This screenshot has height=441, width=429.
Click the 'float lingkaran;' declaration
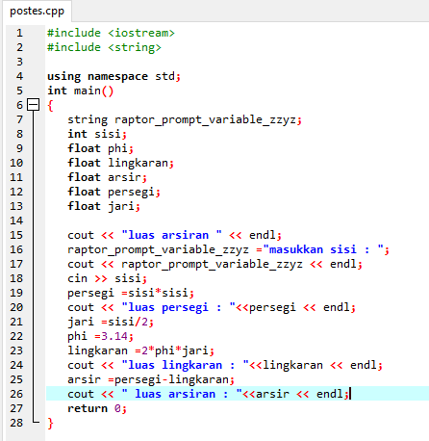120,163
